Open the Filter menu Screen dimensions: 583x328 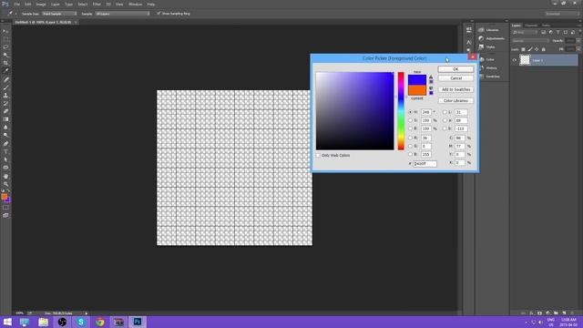click(97, 4)
